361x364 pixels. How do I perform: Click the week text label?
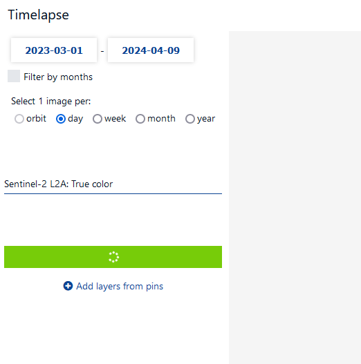coord(115,119)
